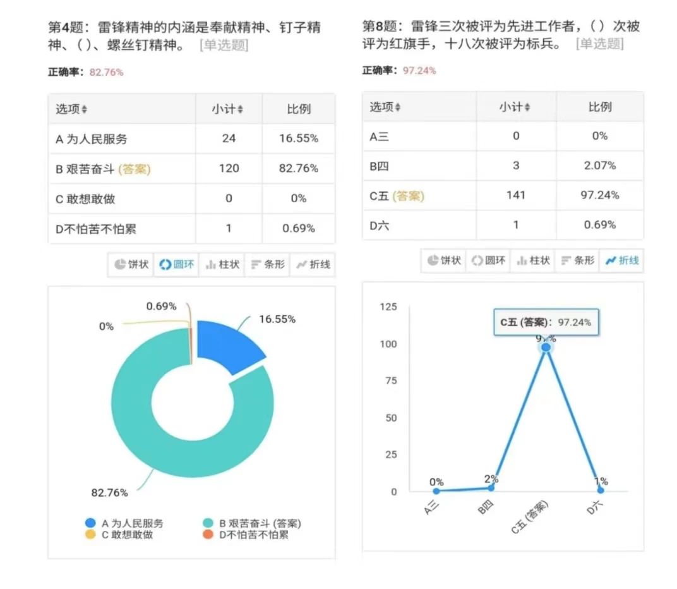
Task: Change question 8 chart to 圆环 donut
Action: coord(488,260)
